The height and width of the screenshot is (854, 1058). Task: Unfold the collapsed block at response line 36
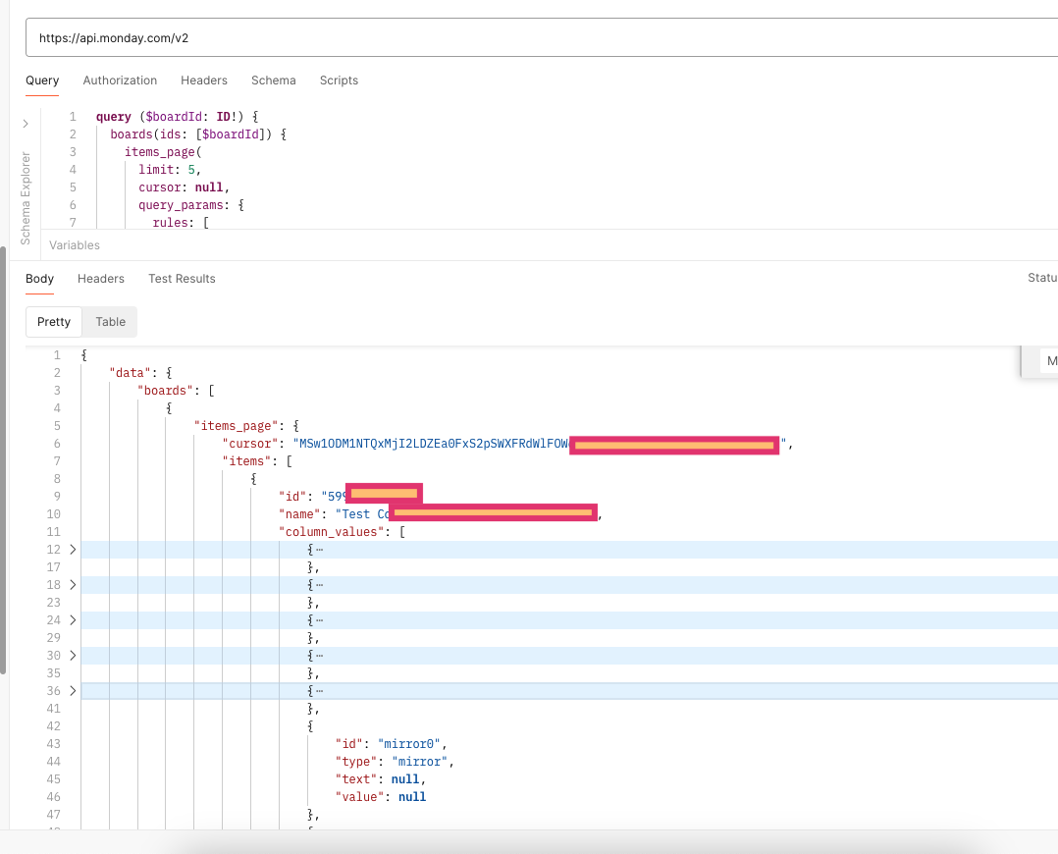(73, 691)
